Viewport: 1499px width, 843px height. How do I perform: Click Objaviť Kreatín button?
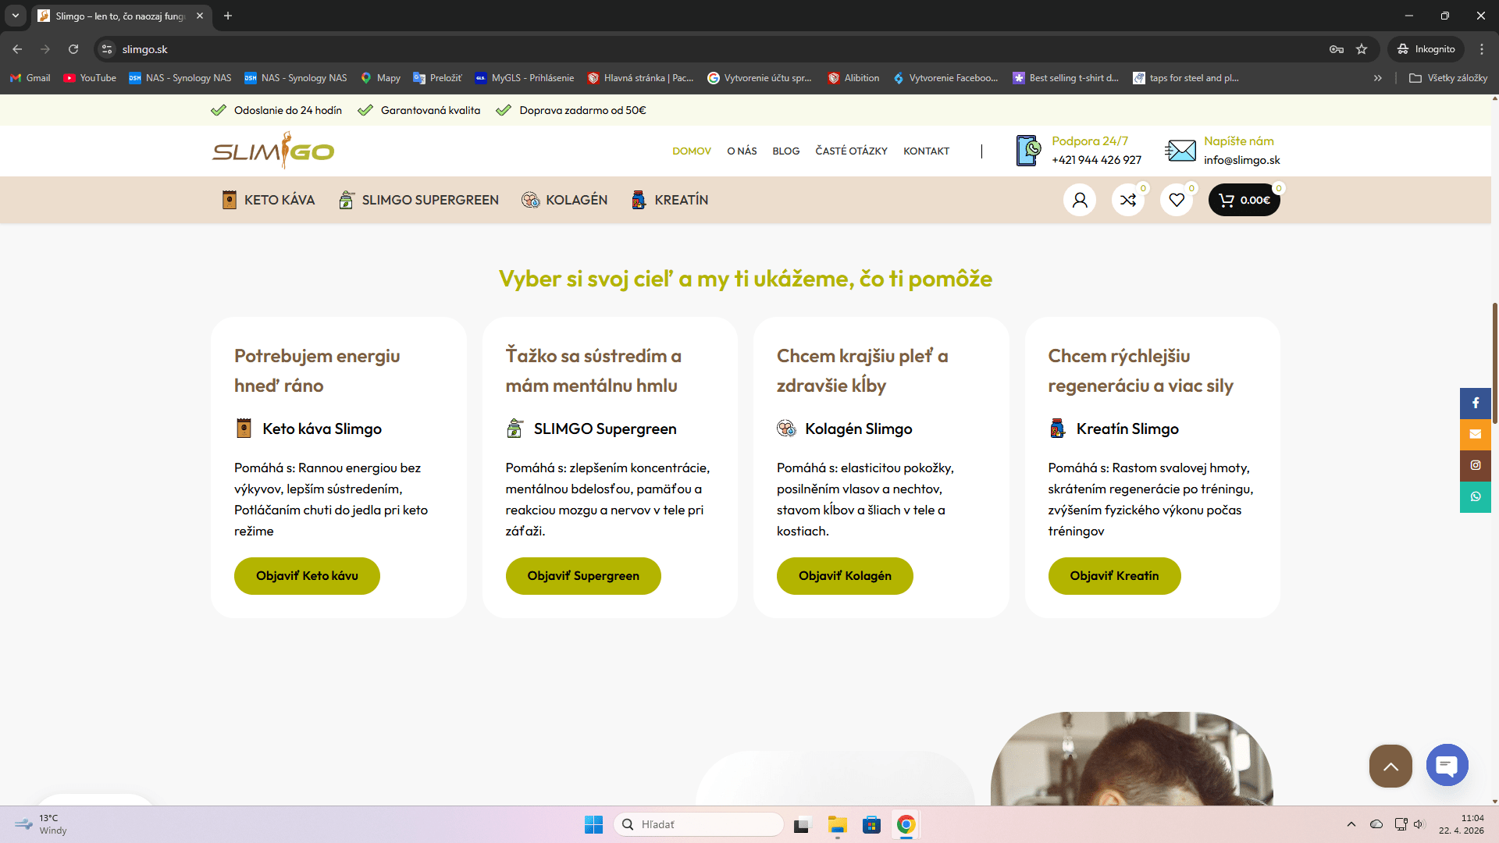[x=1114, y=576]
